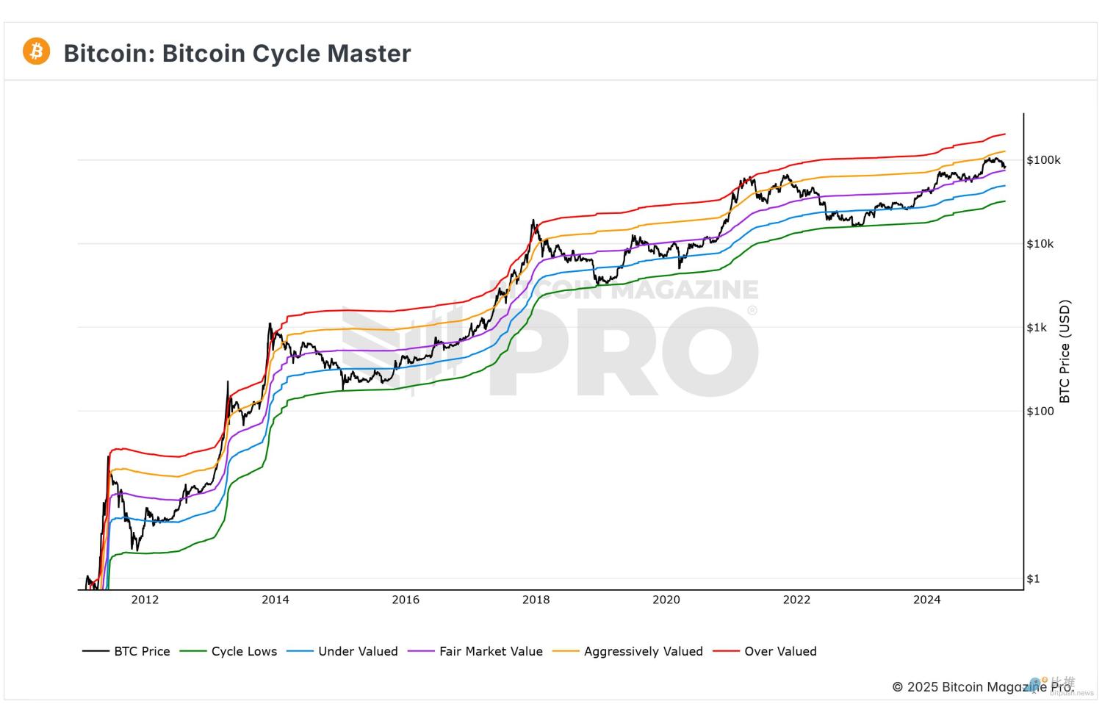The height and width of the screenshot is (704, 1102).
Task: Click the BTC Price (USD) axis title
Action: 1065,351
